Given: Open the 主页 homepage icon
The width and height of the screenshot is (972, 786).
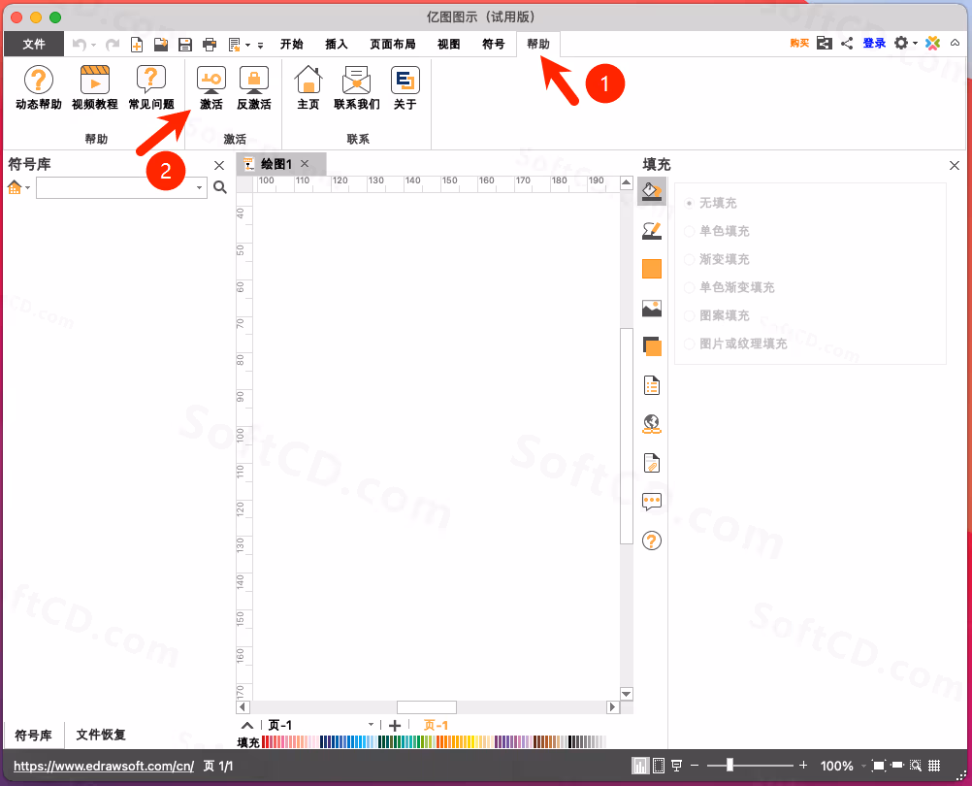Looking at the screenshot, I should (308, 88).
